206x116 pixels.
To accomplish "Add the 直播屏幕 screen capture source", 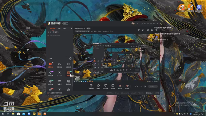I will point(91,87).
